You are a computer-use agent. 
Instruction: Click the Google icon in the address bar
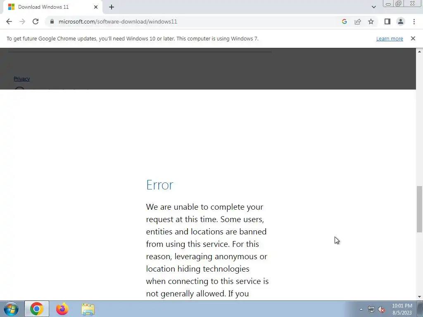click(x=344, y=21)
